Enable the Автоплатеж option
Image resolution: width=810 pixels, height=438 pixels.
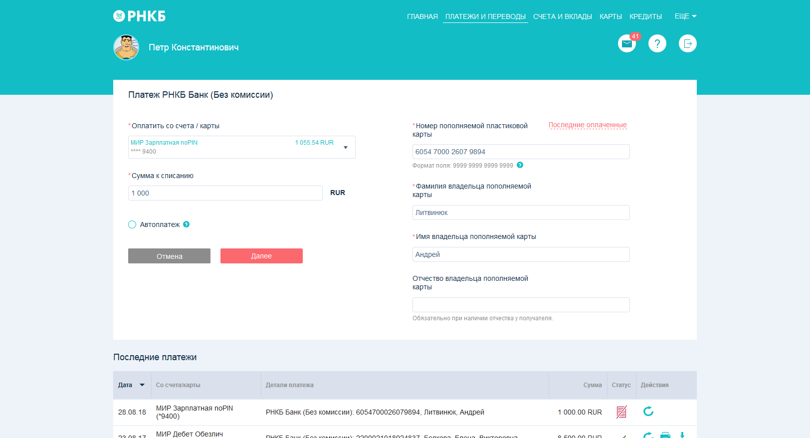tap(132, 224)
